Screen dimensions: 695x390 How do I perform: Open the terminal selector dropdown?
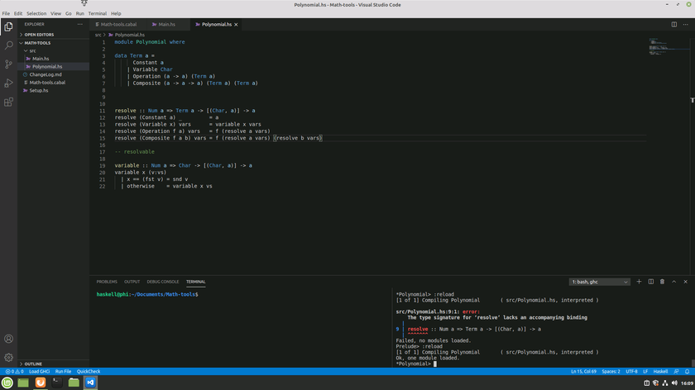coord(599,282)
